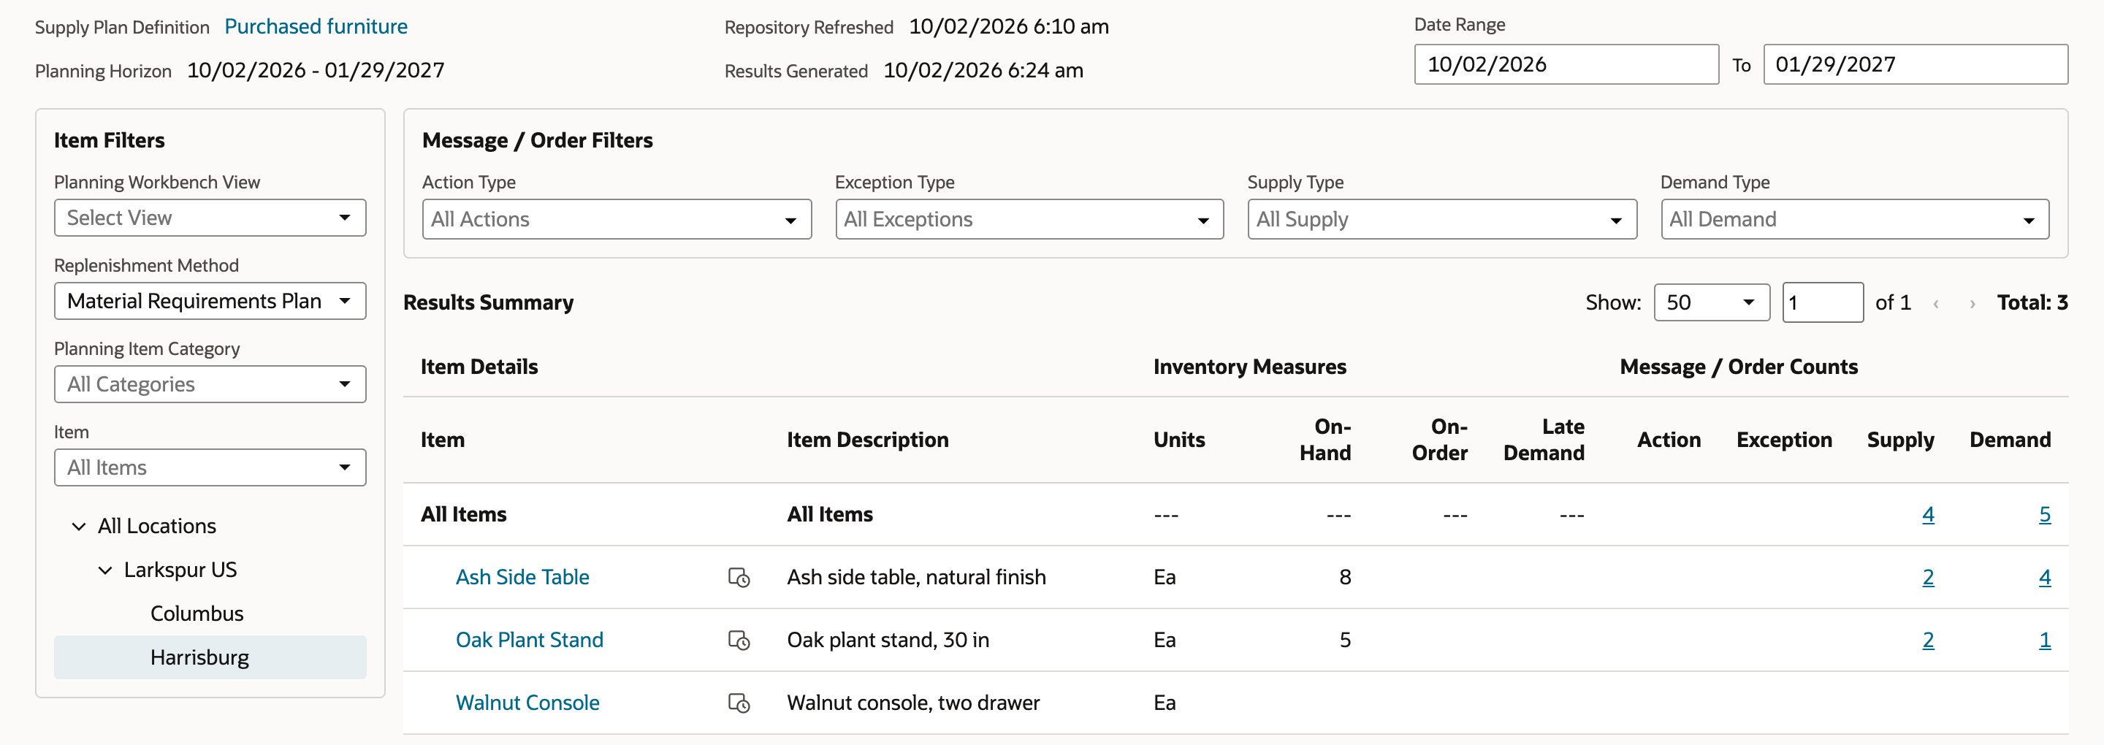Open the Item filter All Items dropdown

click(x=210, y=468)
